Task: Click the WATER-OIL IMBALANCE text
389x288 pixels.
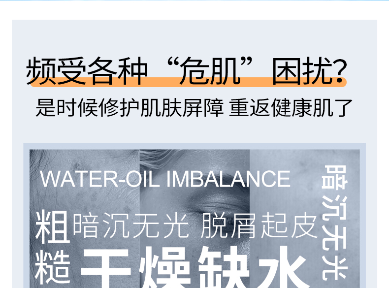Action: tap(165, 179)
